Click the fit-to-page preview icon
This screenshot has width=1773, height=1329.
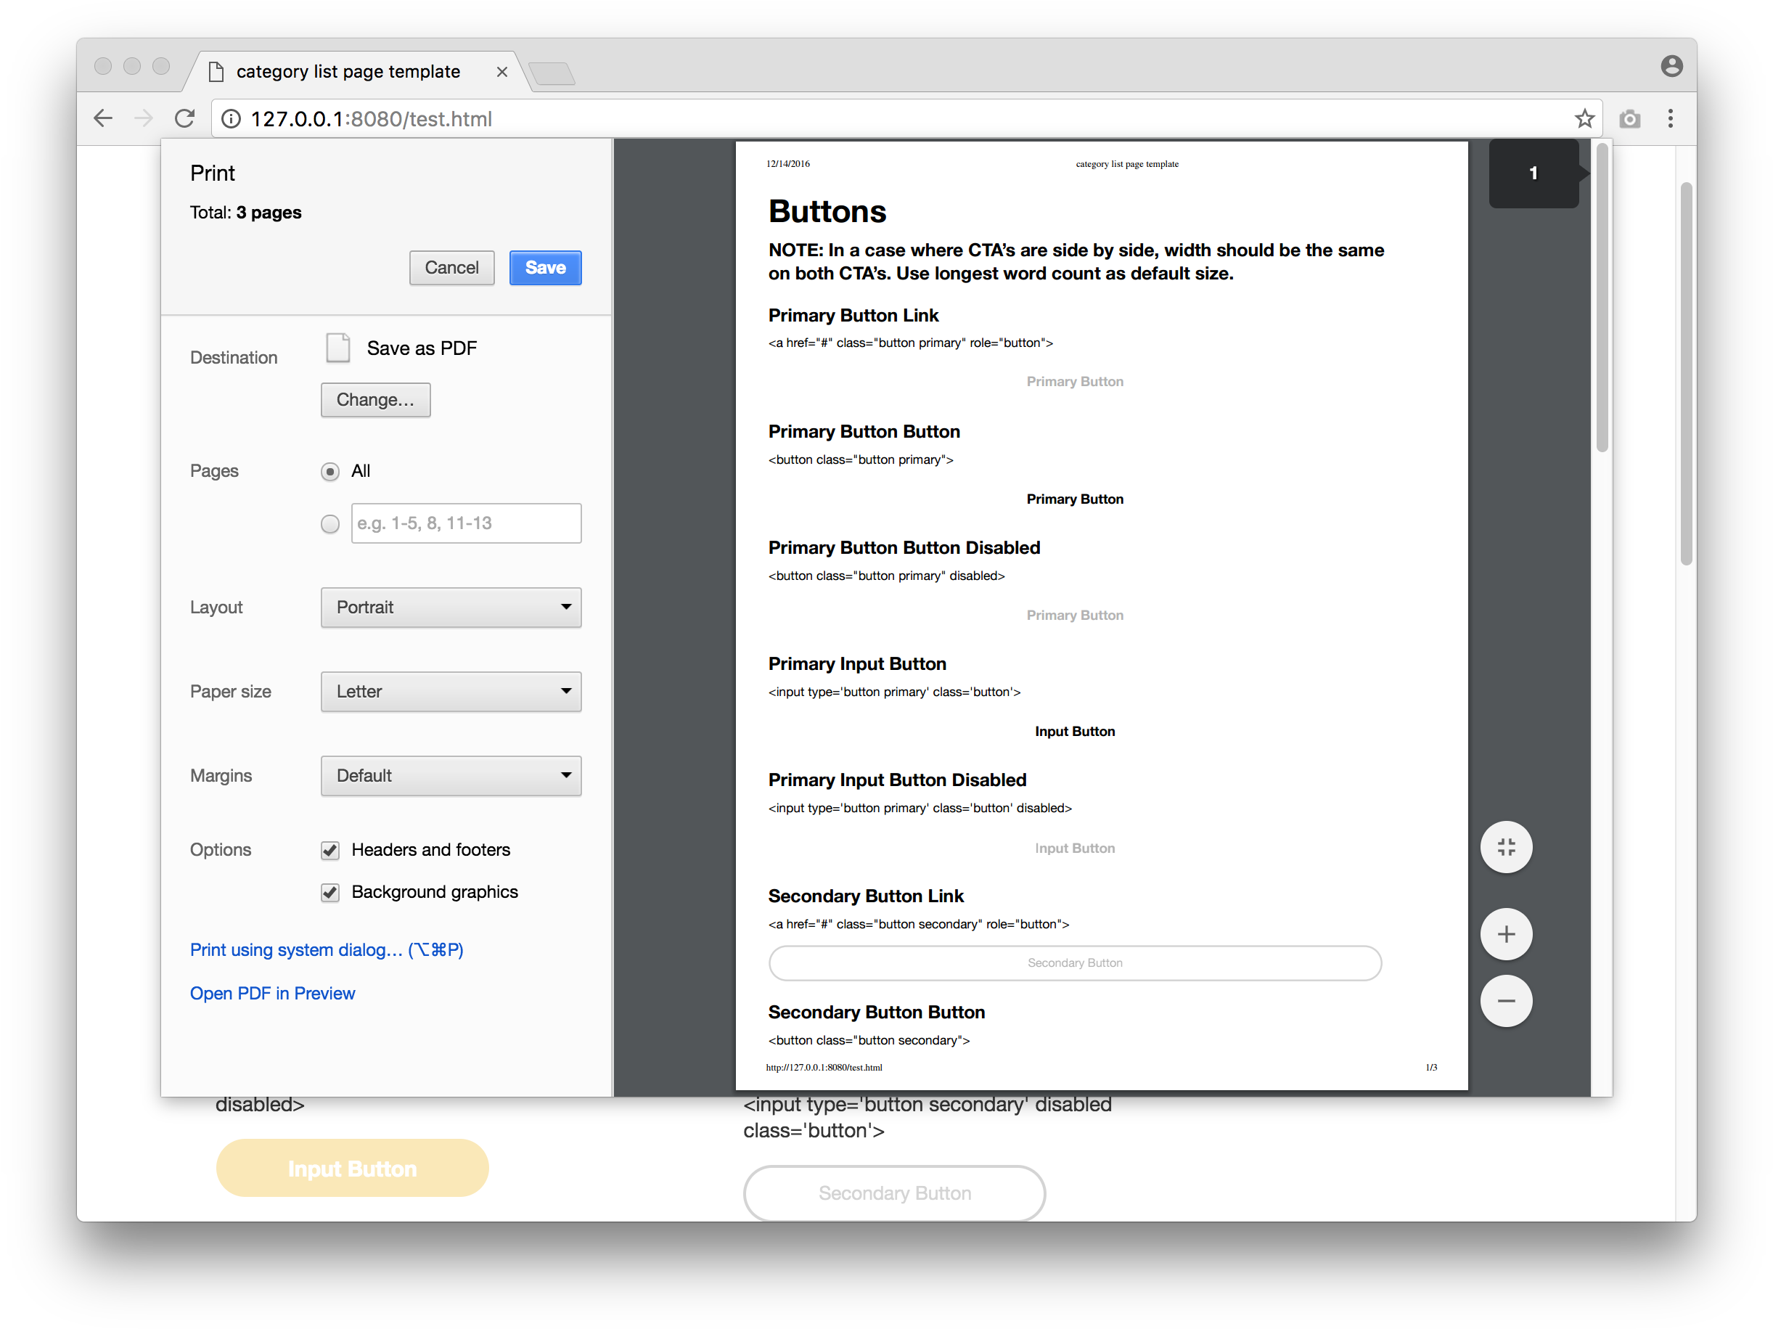[x=1505, y=847]
